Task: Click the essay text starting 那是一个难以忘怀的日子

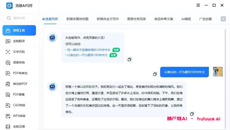Action: (x=124, y=99)
